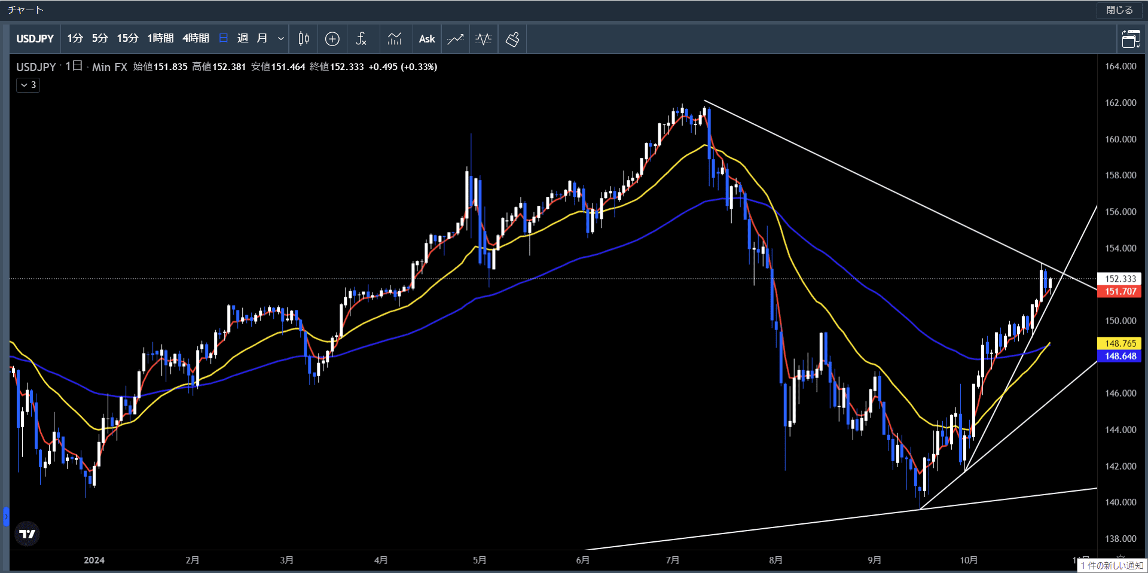Click the 156.000 price axis label
The image size is (1148, 573).
point(1120,212)
